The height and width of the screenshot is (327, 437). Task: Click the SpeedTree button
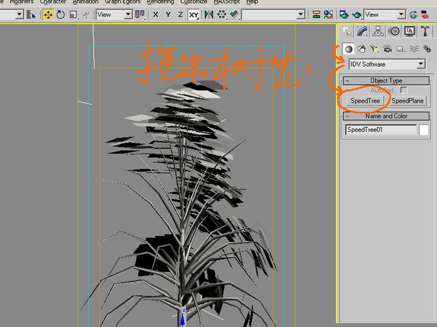(365, 101)
